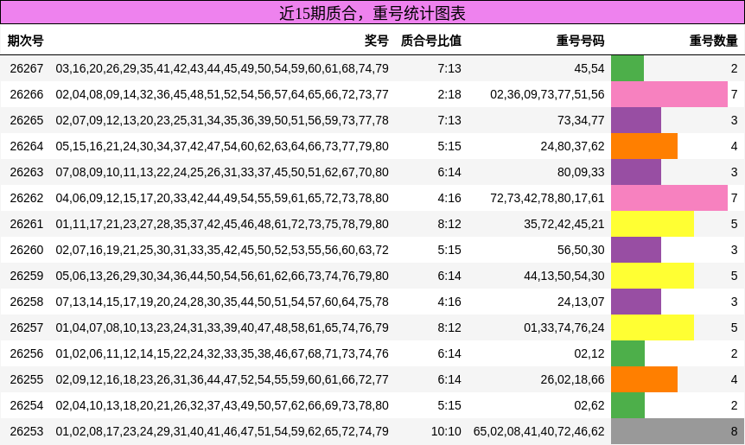Select period number 26266
The image size is (745, 445).
pos(27,94)
